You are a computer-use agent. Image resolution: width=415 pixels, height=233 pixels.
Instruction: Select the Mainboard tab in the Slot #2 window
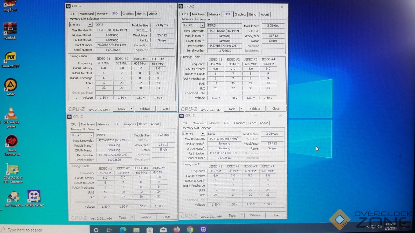199,14
